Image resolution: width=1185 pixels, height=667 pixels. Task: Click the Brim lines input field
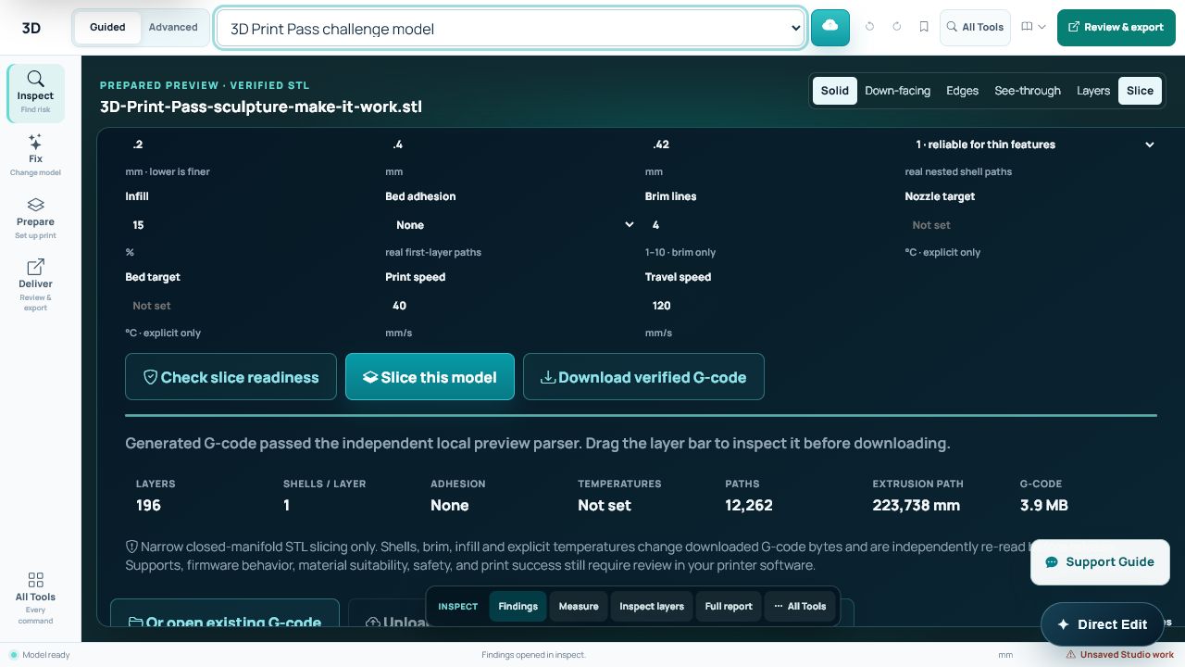[x=770, y=225]
